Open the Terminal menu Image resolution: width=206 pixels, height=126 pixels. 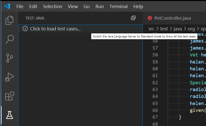[119, 6]
